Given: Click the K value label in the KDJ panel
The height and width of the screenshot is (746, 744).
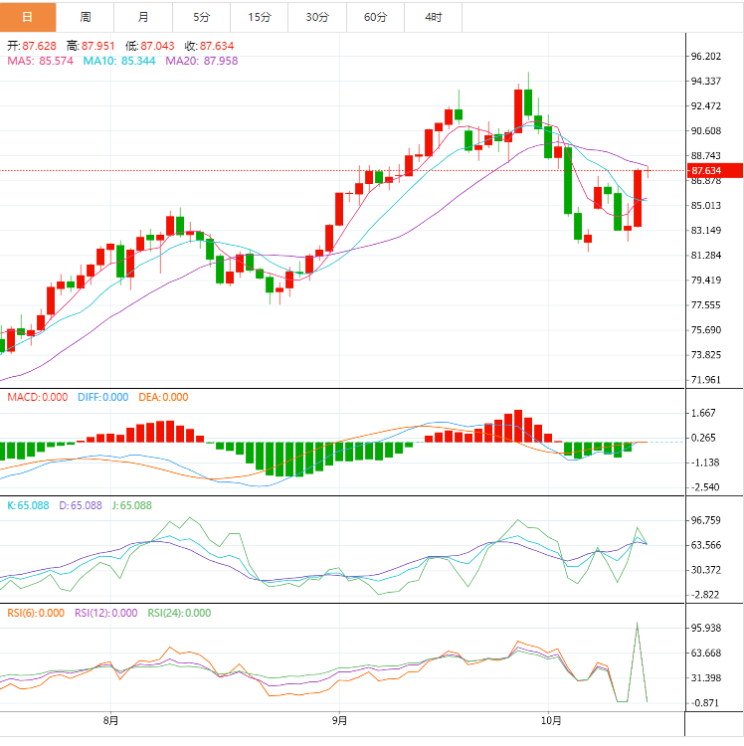Looking at the screenshot, I should point(29,505).
